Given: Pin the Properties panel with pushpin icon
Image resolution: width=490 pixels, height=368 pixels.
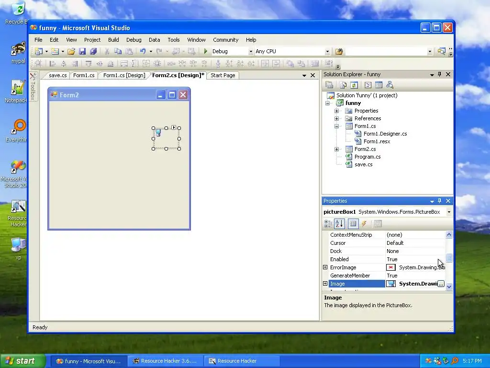Looking at the screenshot, I should pos(440,201).
